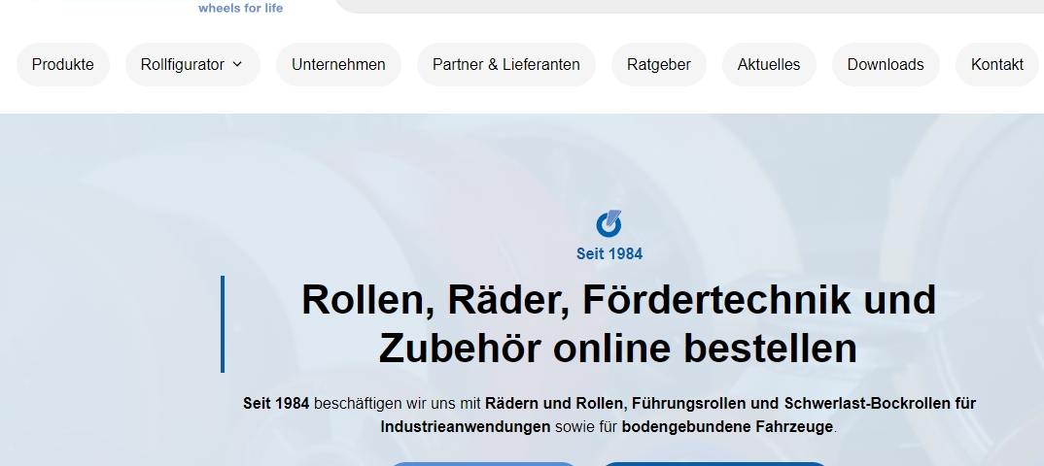
Task: Open the Ratgeber section
Action: point(658,65)
